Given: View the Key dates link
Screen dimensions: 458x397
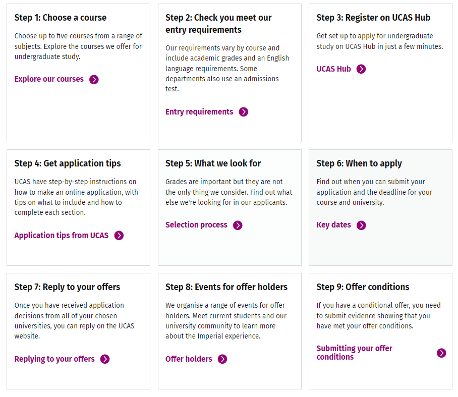Looking at the screenshot, I should click(x=333, y=225).
